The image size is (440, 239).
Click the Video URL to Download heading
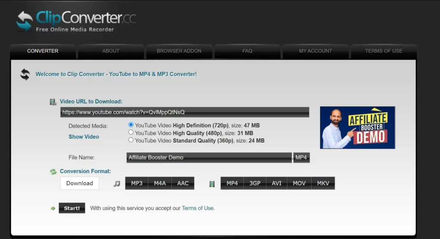coord(91,101)
